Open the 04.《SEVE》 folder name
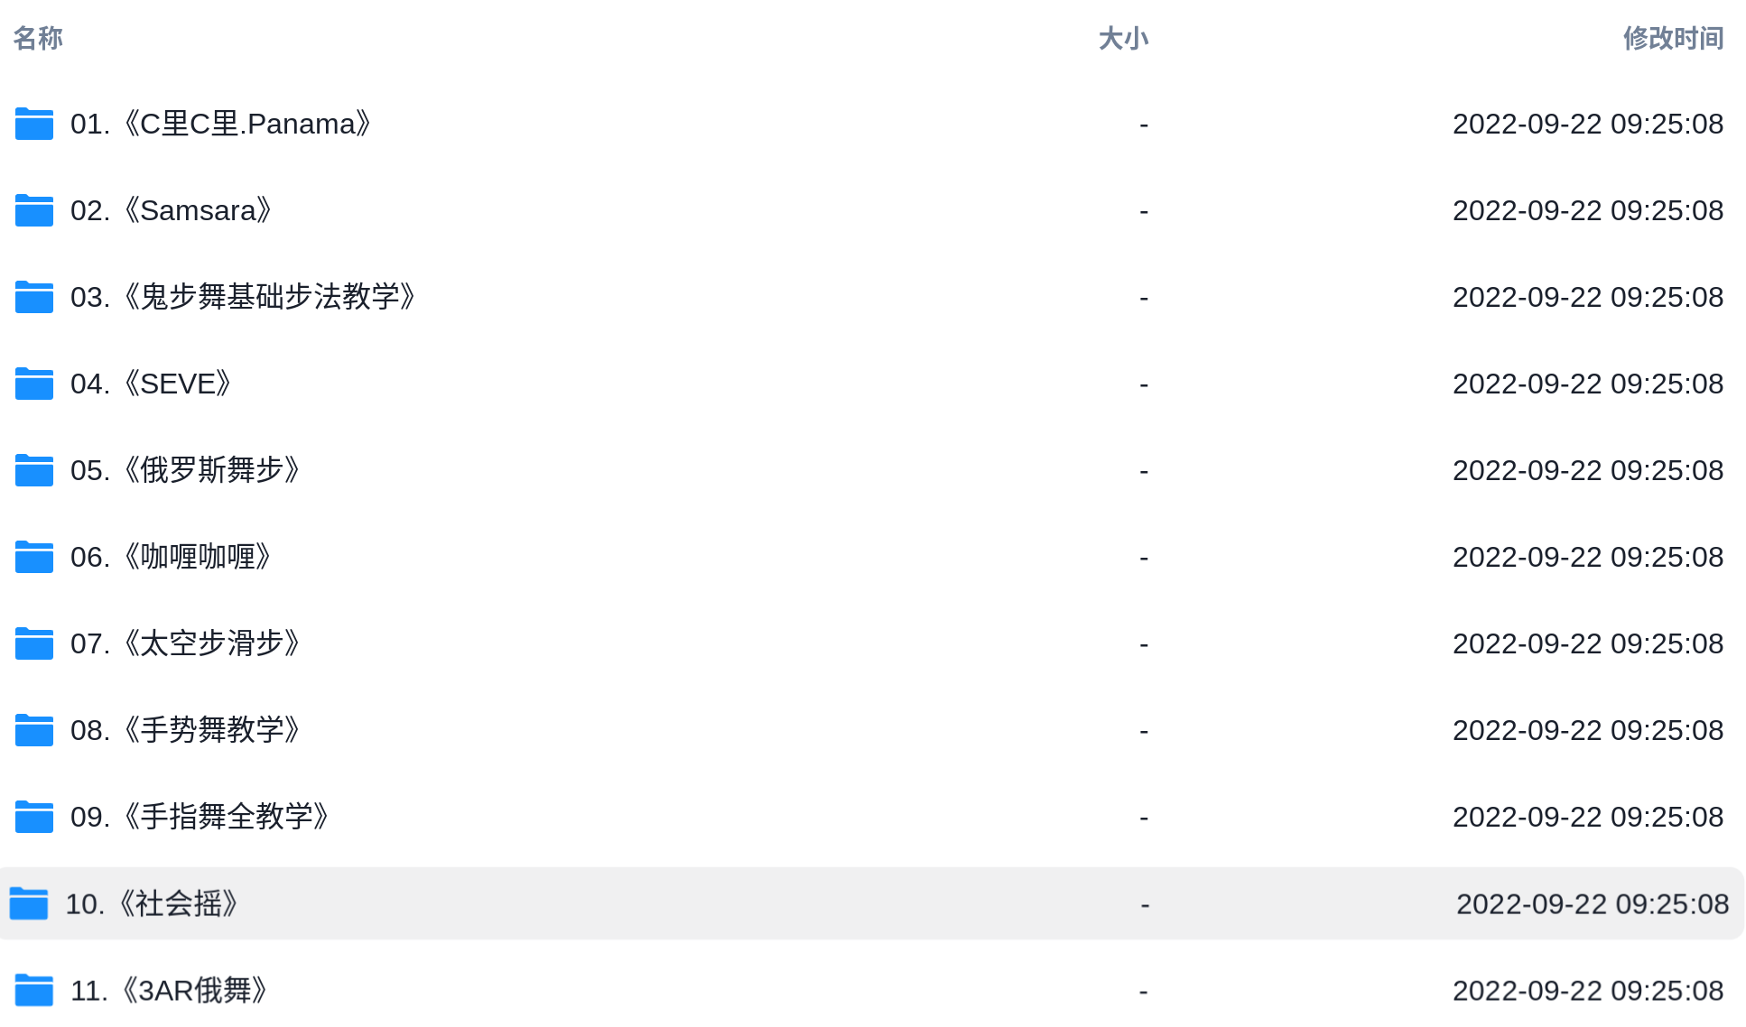 pyautogui.click(x=152, y=384)
